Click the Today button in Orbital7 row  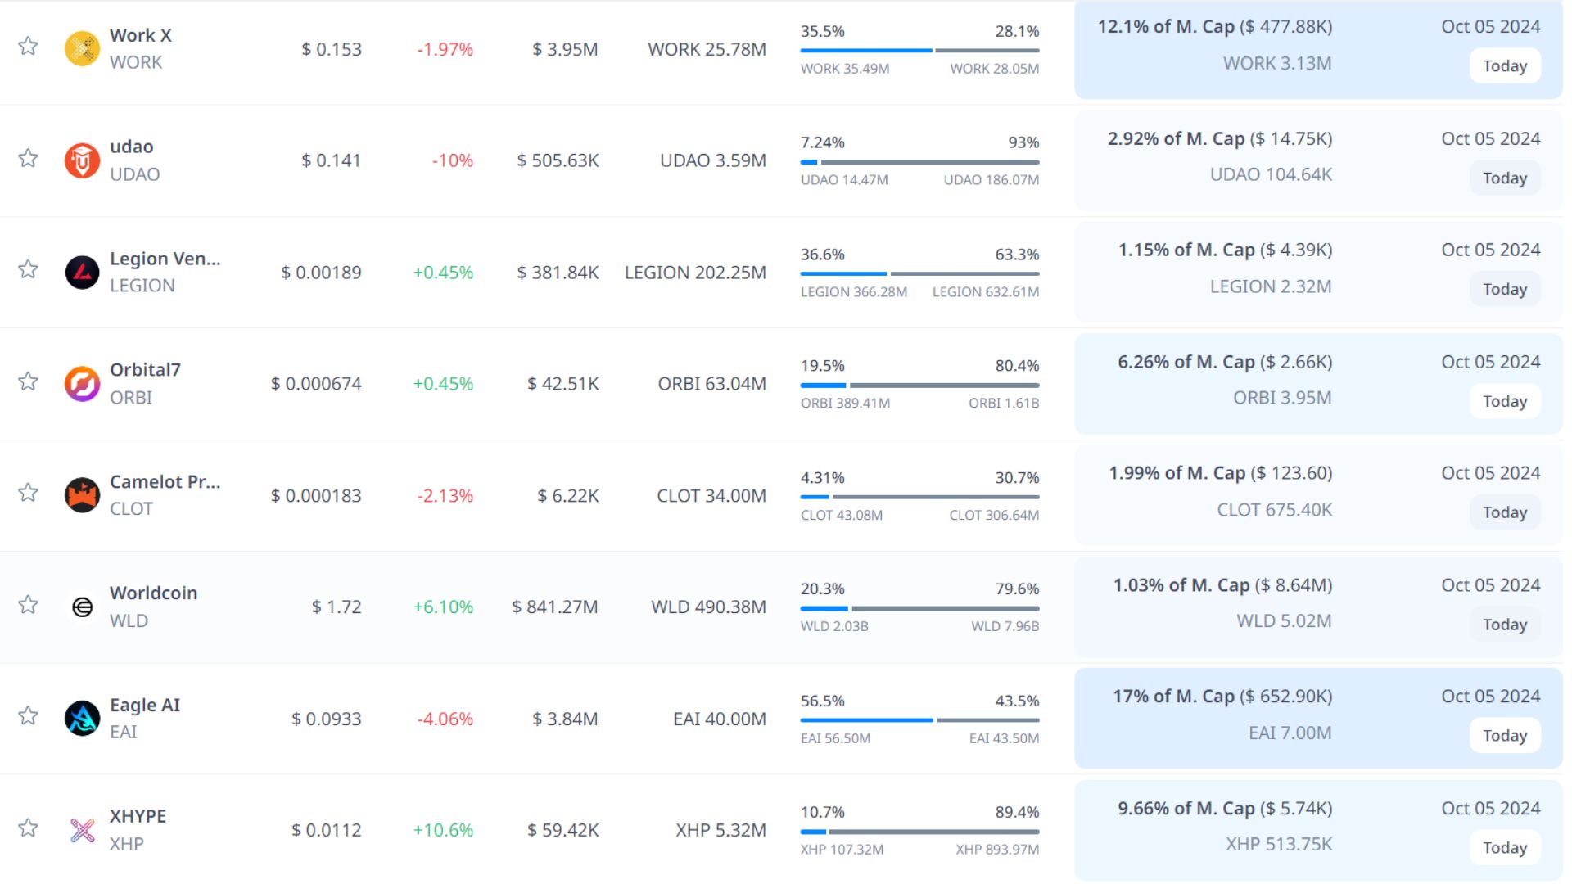pos(1504,401)
